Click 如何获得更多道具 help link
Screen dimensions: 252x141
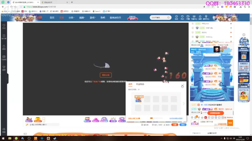pyautogui.click(x=176, y=118)
